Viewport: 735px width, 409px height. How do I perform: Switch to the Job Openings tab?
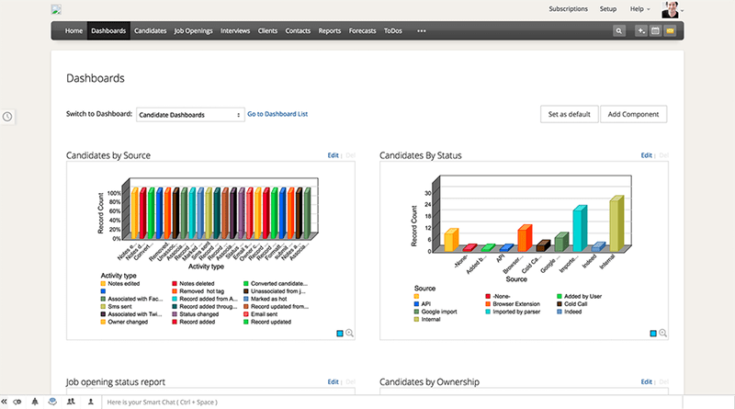(194, 30)
